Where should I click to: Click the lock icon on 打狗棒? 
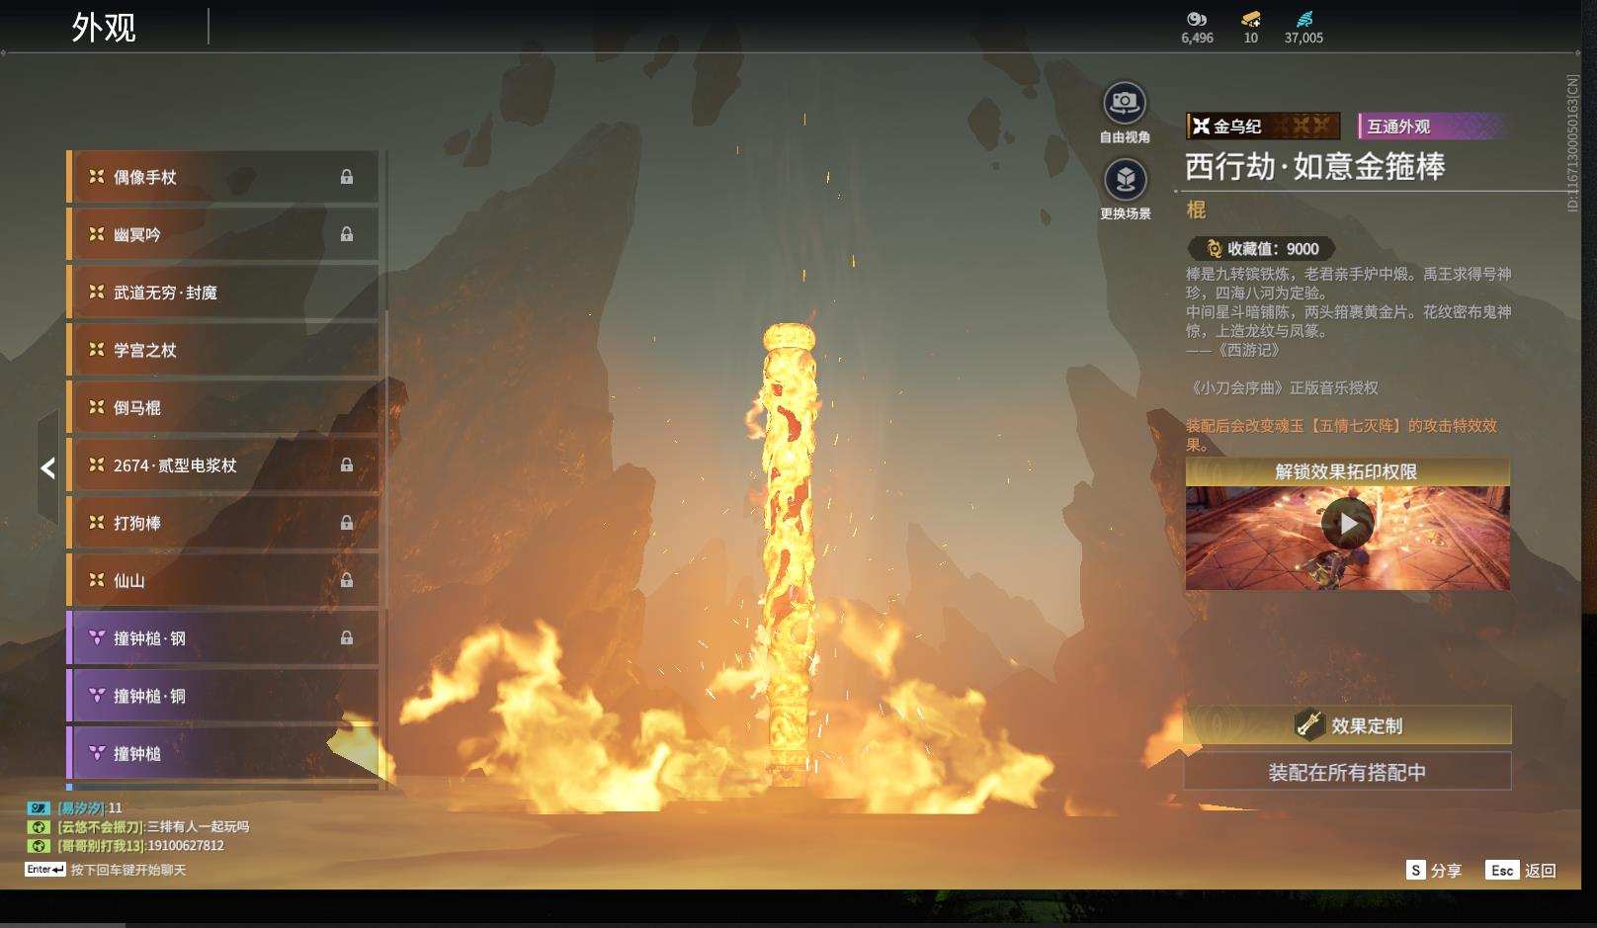(x=347, y=523)
